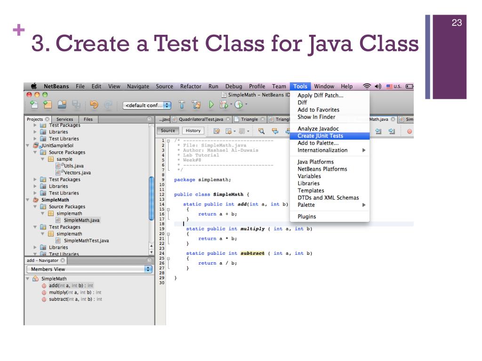Click the History view button
The height and width of the screenshot is (361, 482).
pyautogui.click(x=193, y=131)
